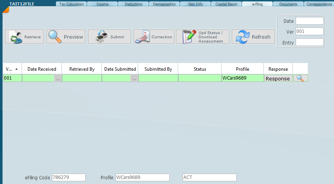The width and height of the screenshot is (334, 184).
Task: Click the Retrieve toolbar button
Action: pos(24,37)
